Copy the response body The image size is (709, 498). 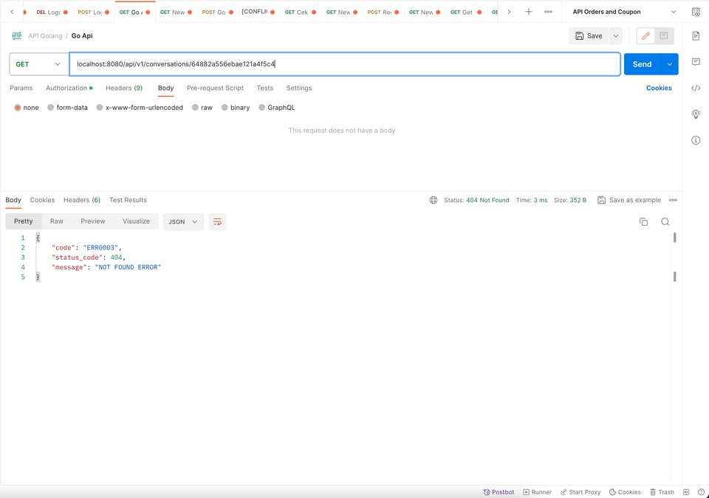tap(643, 221)
